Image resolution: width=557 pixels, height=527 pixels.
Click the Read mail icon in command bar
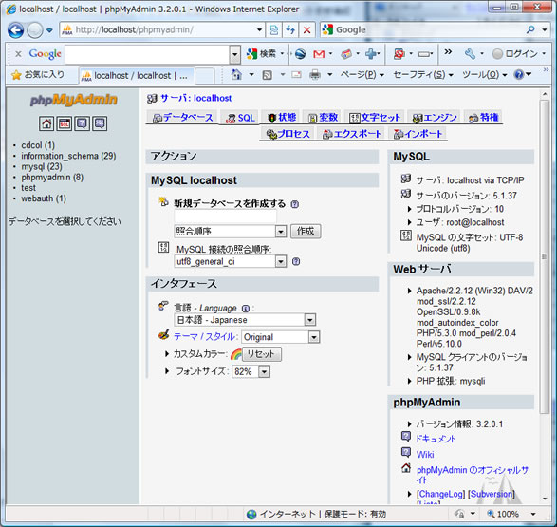(x=296, y=75)
